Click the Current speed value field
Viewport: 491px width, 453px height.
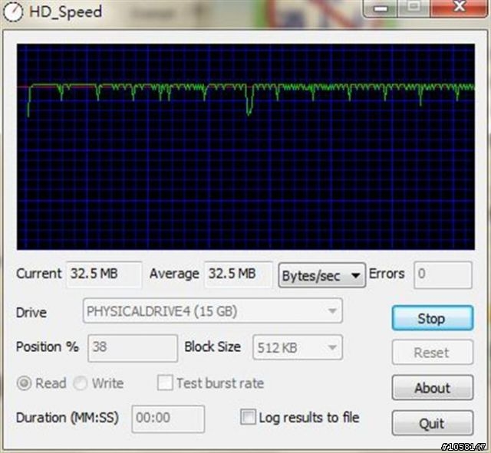click(104, 274)
